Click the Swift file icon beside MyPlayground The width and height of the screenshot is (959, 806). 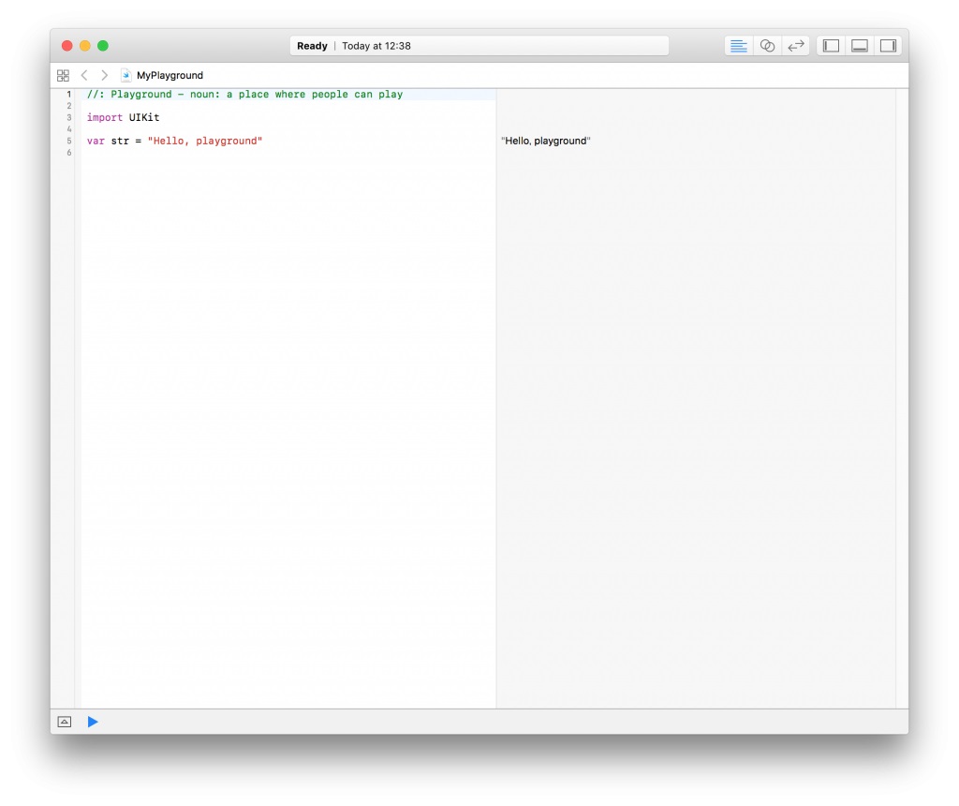pyautogui.click(x=126, y=75)
